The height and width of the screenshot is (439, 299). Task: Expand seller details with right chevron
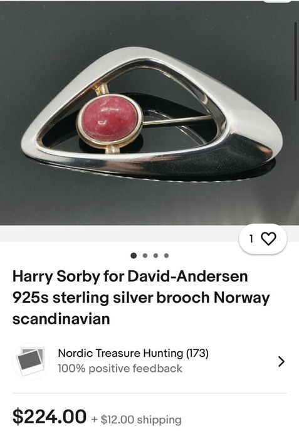281,361
